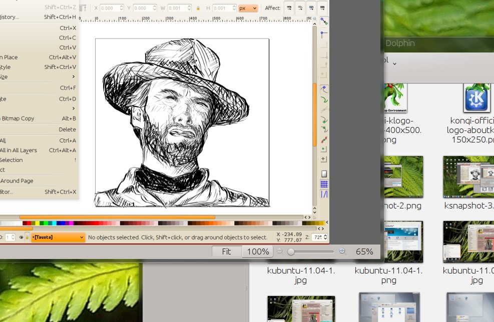494x322 pixels.
Task: Toggle Tausta layer lock icon
Action: point(27,237)
